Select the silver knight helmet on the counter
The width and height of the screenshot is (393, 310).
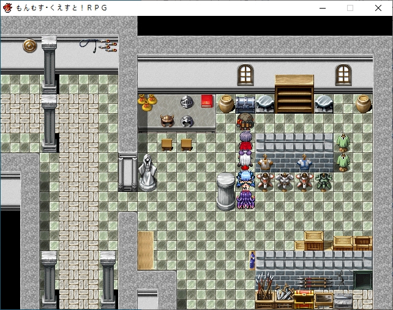click(x=187, y=102)
